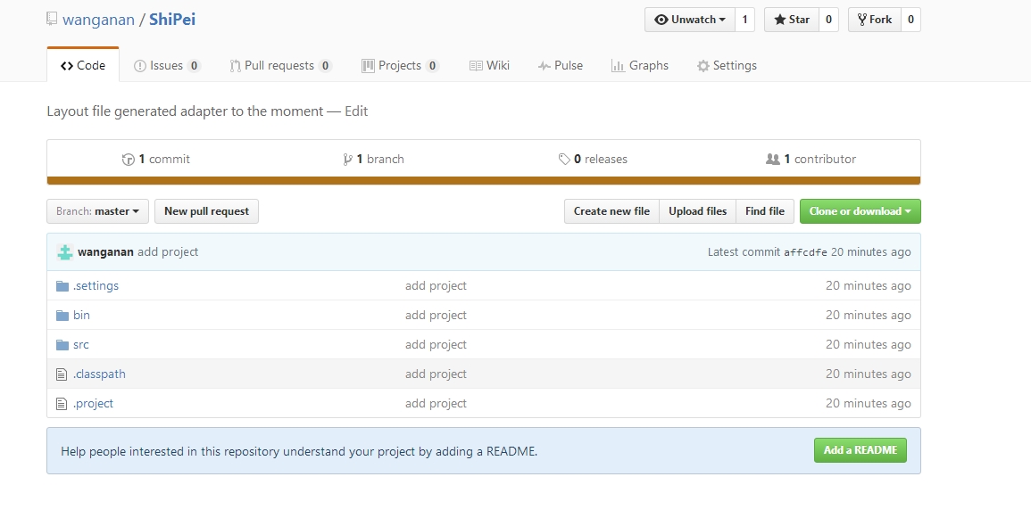Screen dimensions: 1031x518
Task: Open the ShiPei repository name link
Action: tap(172, 20)
